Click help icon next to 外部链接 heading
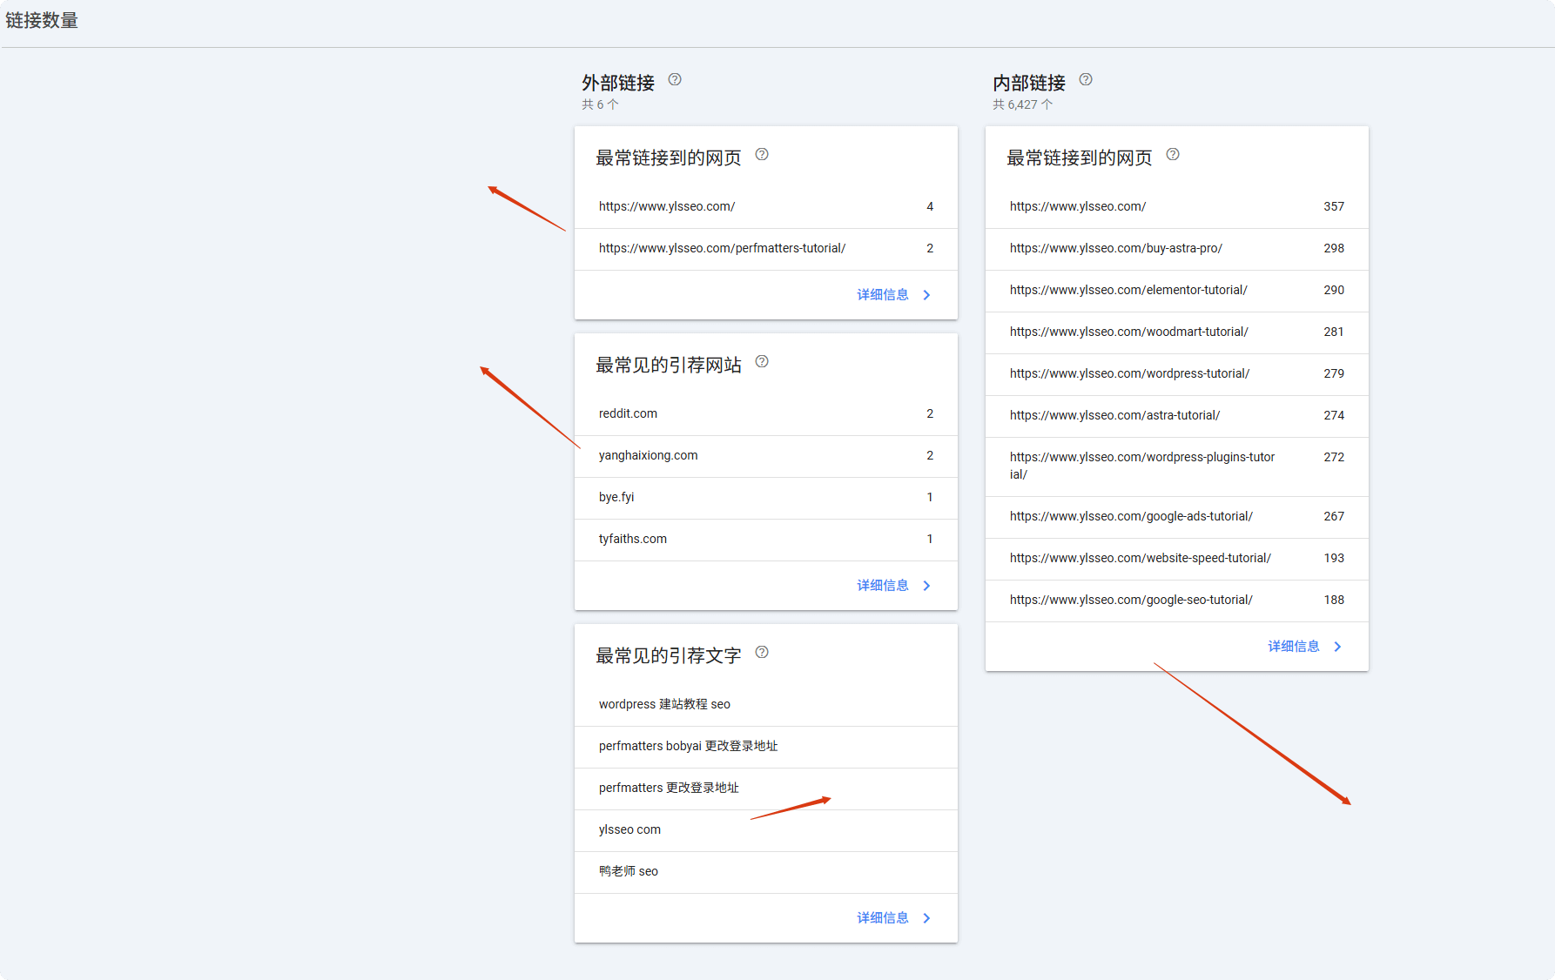The height and width of the screenshot is (980, 1555). 675,80
